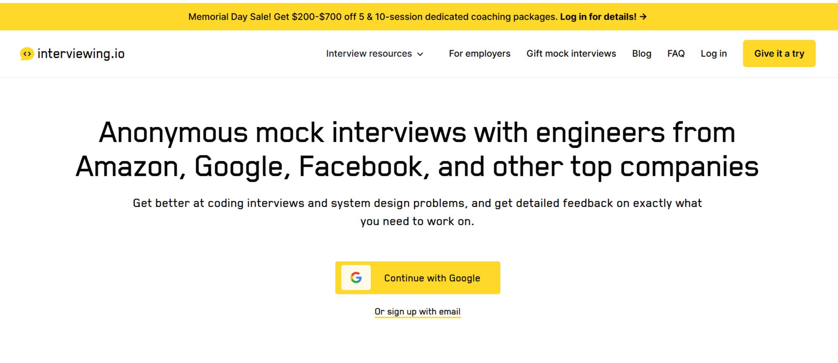Viewport: 838px width, 363px height.
Task: Visit the Blog from the navigation bar
Action: tap(641, 54)
